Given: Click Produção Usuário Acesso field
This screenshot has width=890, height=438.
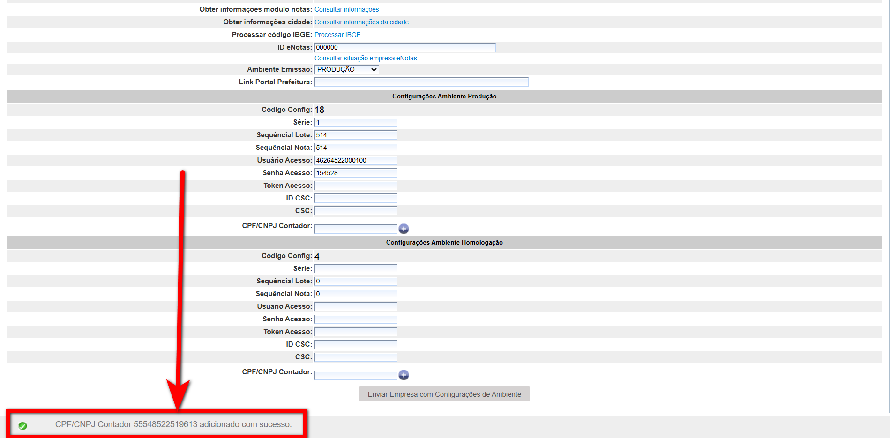Looking at the screenshot, I should (x=356, y=160).
